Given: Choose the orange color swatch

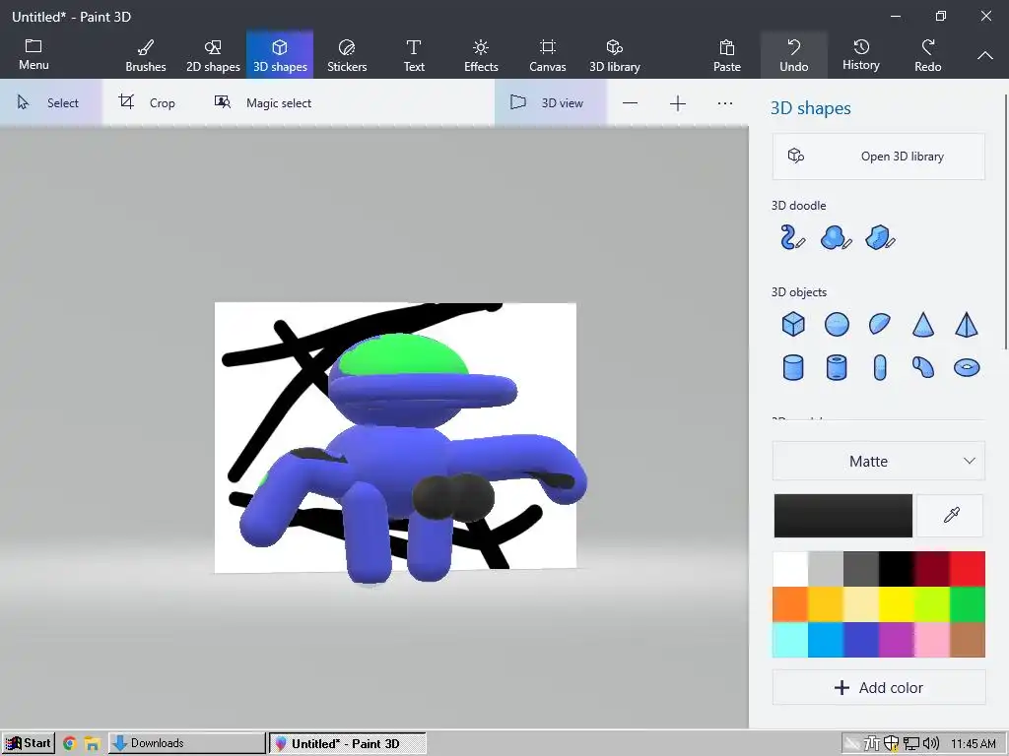Looking at the screenshot, I should (x=790, y=604).
